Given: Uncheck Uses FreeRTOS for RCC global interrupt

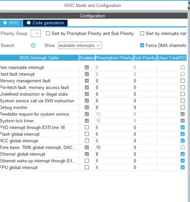Looking at the screenshot, I should 182,141.
